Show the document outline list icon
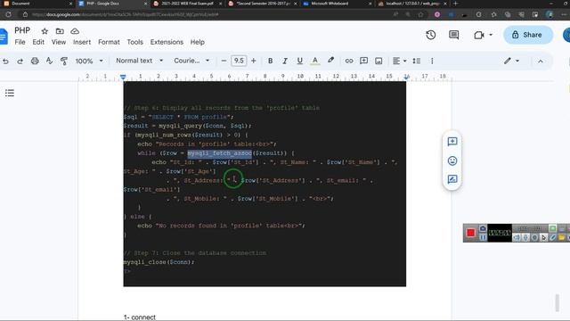The image size is (570, 321). (10, 93)
